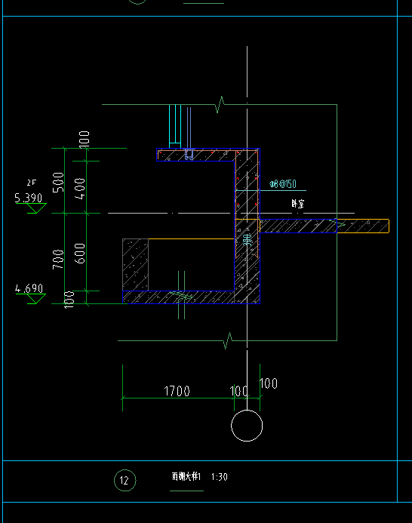412x523 pixels.
Task: Select the 700 vertical dimension text
Action: click(58, 259)
